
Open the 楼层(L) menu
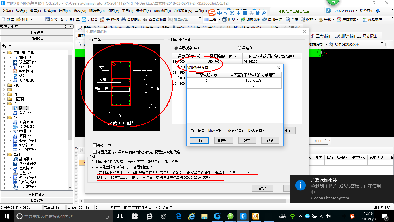tap(35, 11)
